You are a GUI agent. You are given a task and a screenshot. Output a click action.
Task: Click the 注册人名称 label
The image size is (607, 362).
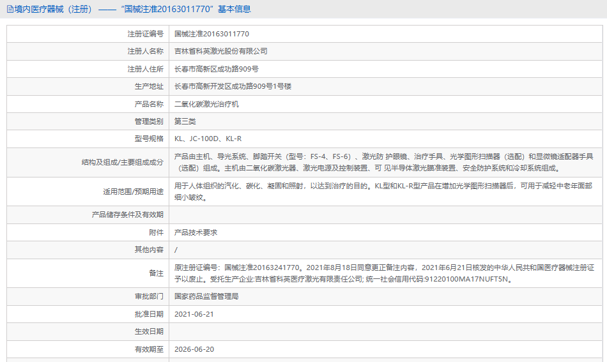(146, 51)
